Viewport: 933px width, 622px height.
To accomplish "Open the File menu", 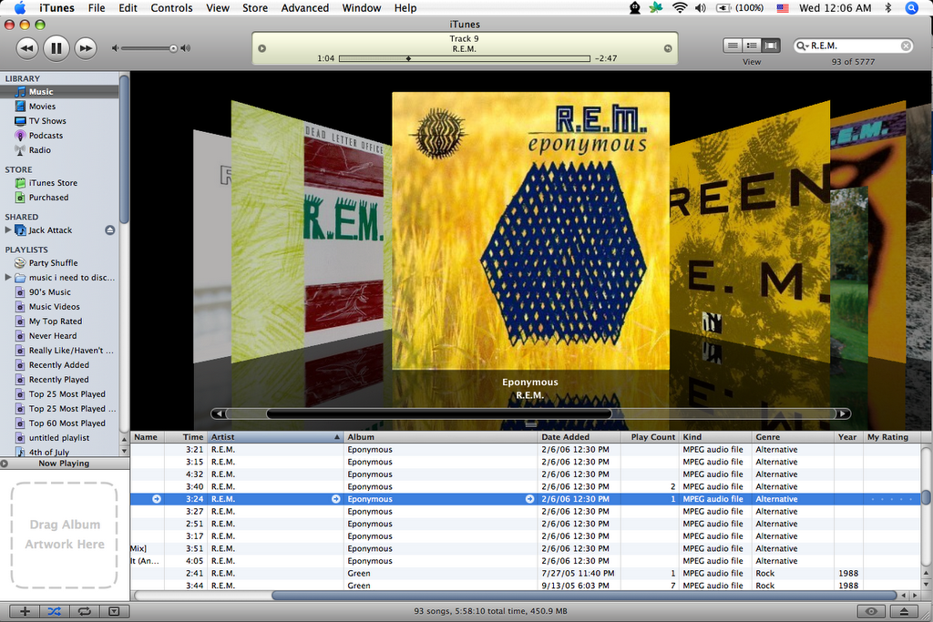I will (97, 7).
